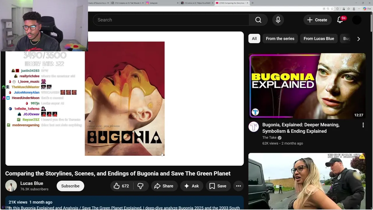Open options menu for Bugonia Explained video
Image resolution: width=373 pixels, height=210 pixels.
pos(363,125)
